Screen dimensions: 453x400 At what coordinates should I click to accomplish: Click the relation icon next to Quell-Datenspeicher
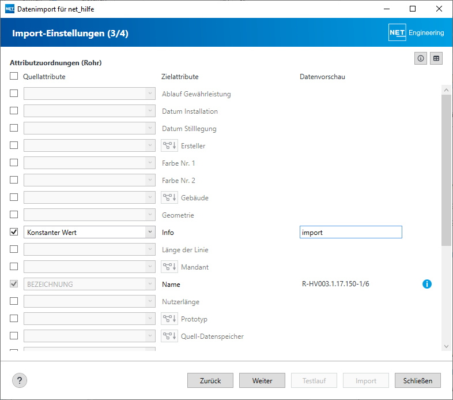[x=169, y=337]
